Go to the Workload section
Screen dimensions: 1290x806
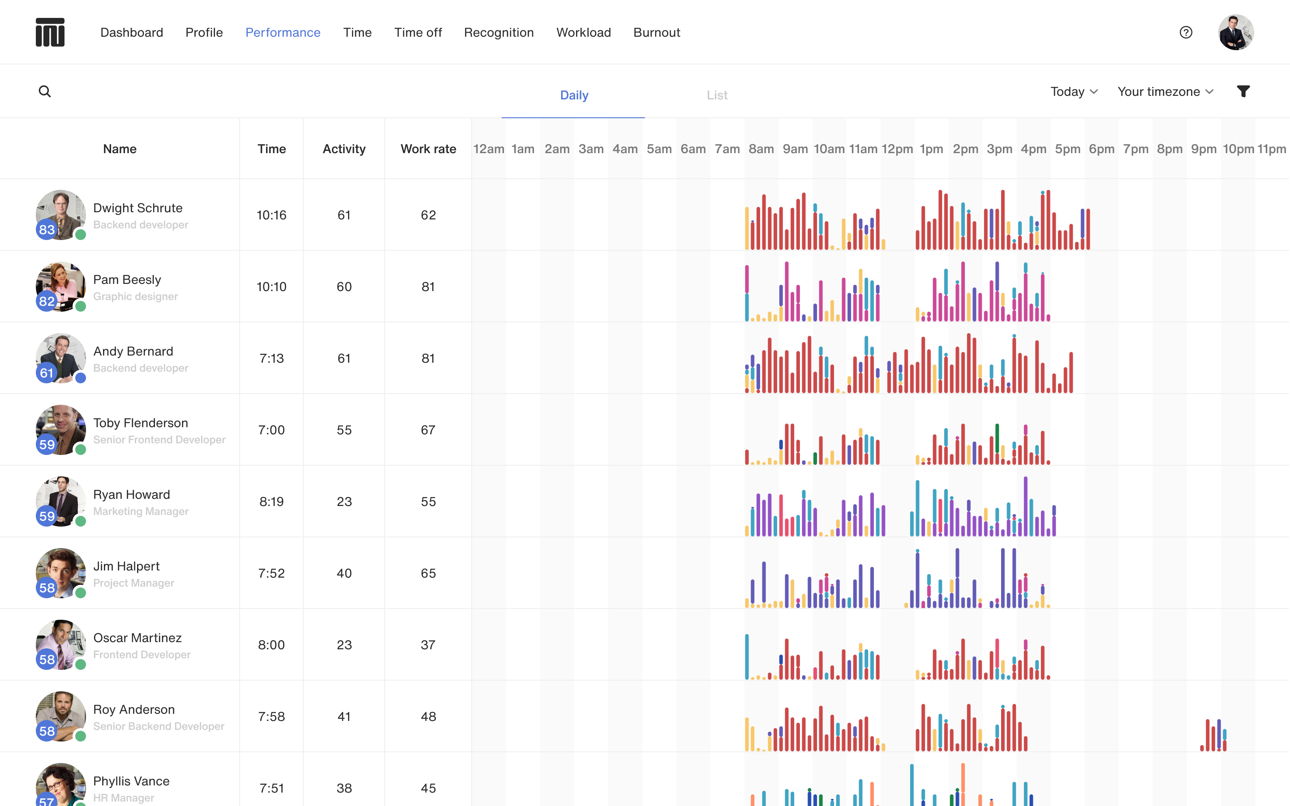[583, 33]
